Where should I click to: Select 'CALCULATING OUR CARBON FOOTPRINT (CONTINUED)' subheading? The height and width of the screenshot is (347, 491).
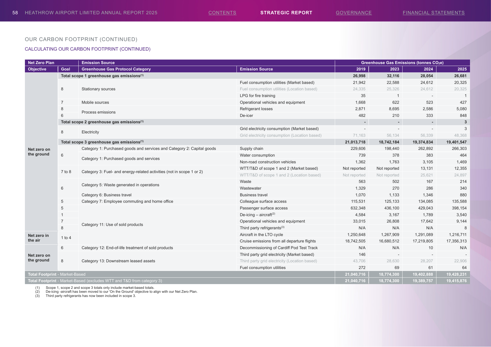tap(88, 49)
